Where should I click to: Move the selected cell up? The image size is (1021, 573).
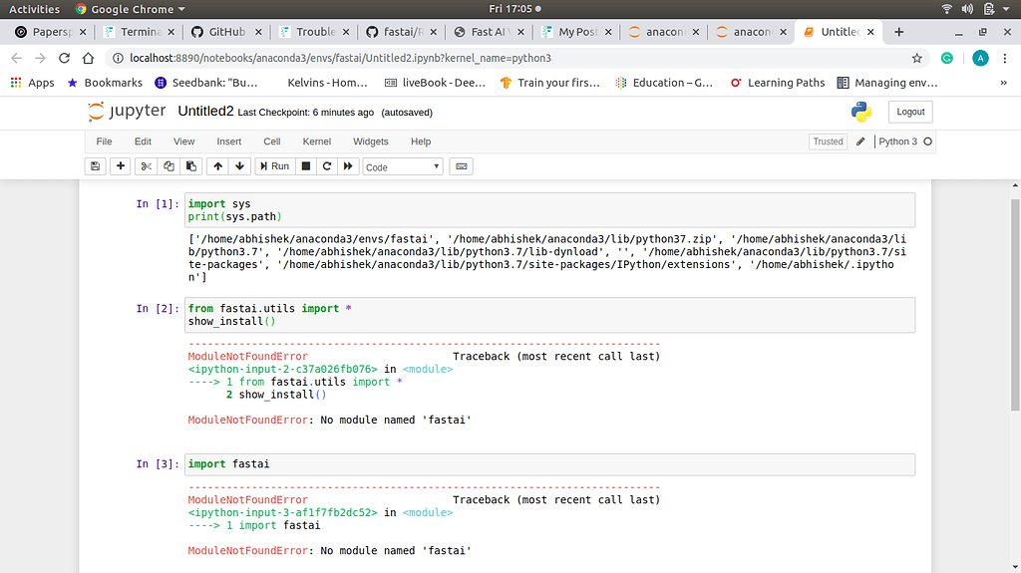[217, 166]
